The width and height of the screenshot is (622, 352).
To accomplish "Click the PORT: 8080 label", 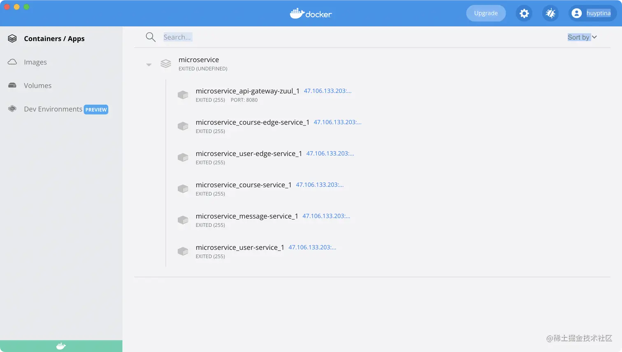I will [244, 100].
